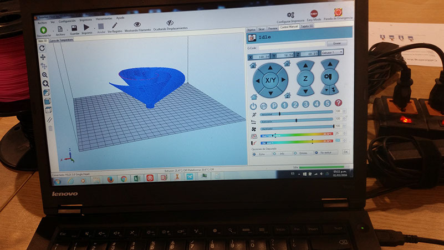The image size is (444, 250).
Task: Open the Archivo menu
Action: point(42,23)
